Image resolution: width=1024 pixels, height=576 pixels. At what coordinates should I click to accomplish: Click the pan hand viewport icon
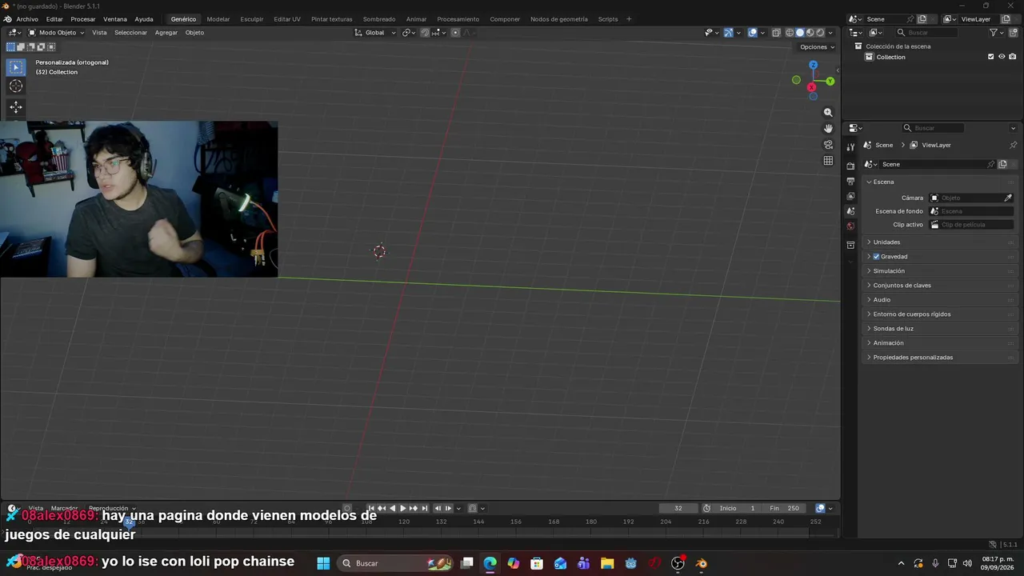[x=828, y=129]
